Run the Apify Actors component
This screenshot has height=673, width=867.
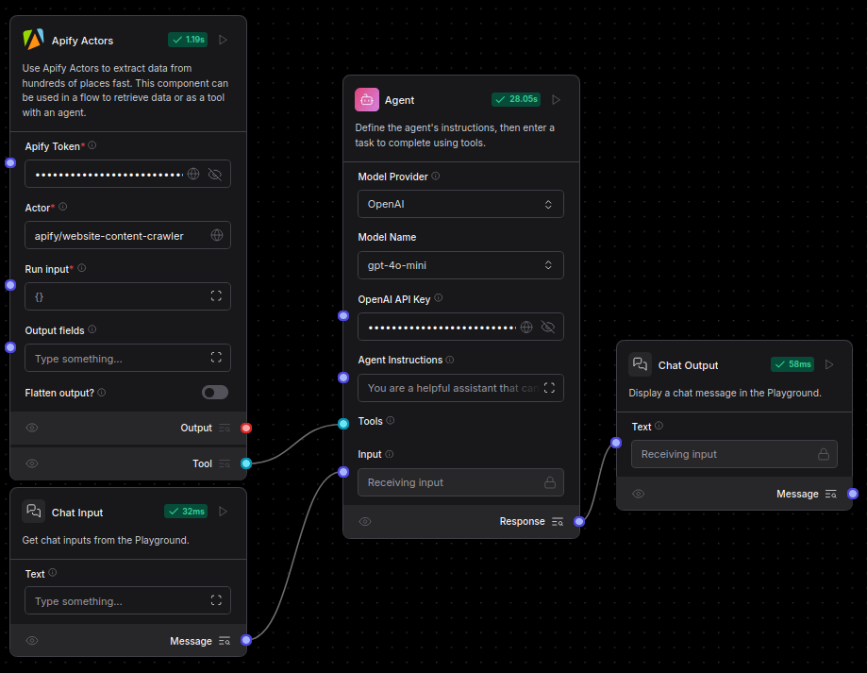[223, 39]
